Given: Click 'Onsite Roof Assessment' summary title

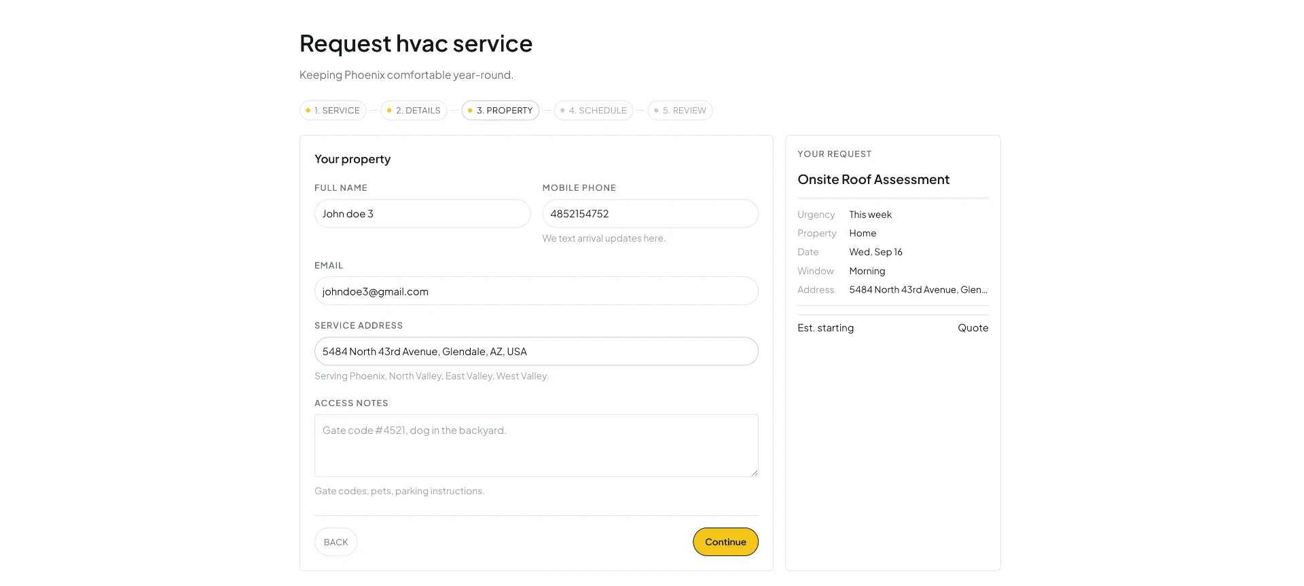Looking at the screenshot, I should tap(873, 179).
